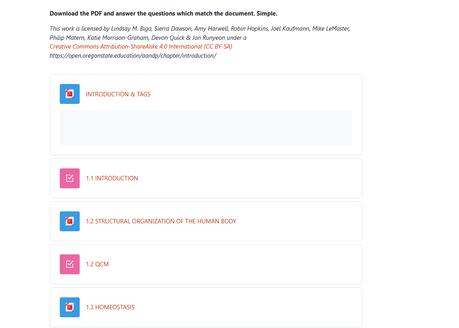Viewport: 459px width, 328px height.
Task: Launch the 1.2 QCM quiz link
Action: tap(97, 264)
